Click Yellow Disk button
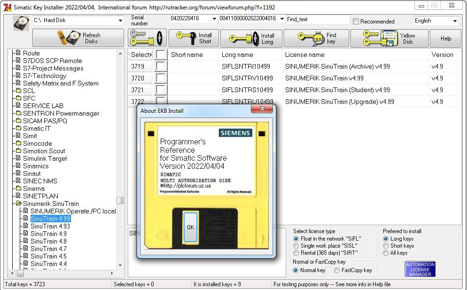 [389, 38]
